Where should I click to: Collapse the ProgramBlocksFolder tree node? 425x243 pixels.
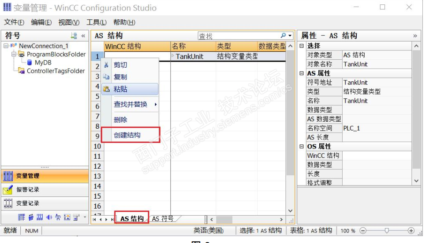click(14, 54)
